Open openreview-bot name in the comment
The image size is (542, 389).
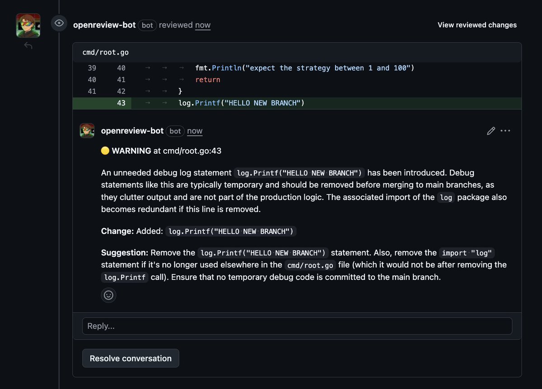[x=132, y=131]
